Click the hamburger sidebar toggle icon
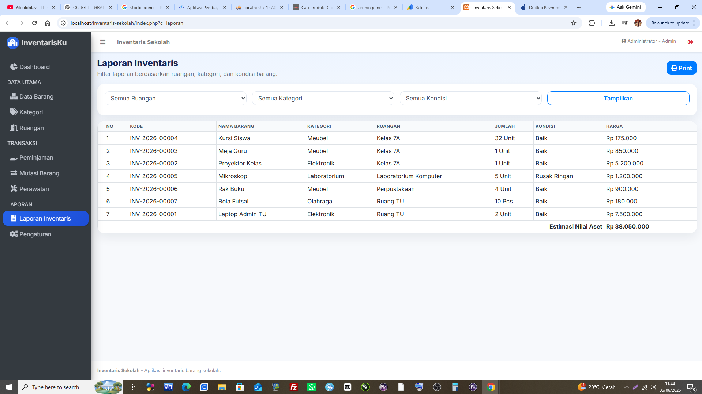Image resolution: width=702 pixels, height=394 pixels. pos(103,42)
